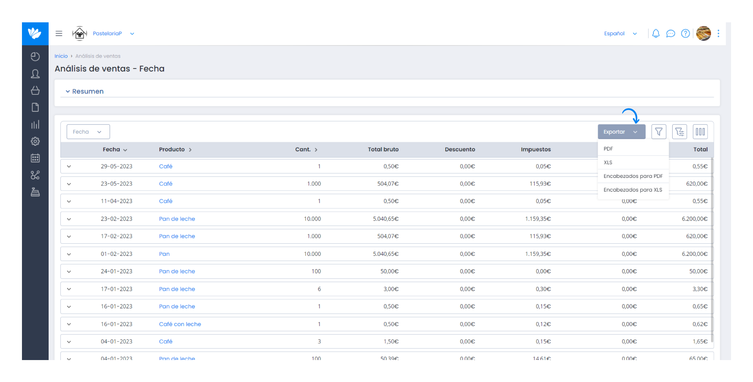Choose XLS from the export menu
753x382 pixels.
[633, 163]
